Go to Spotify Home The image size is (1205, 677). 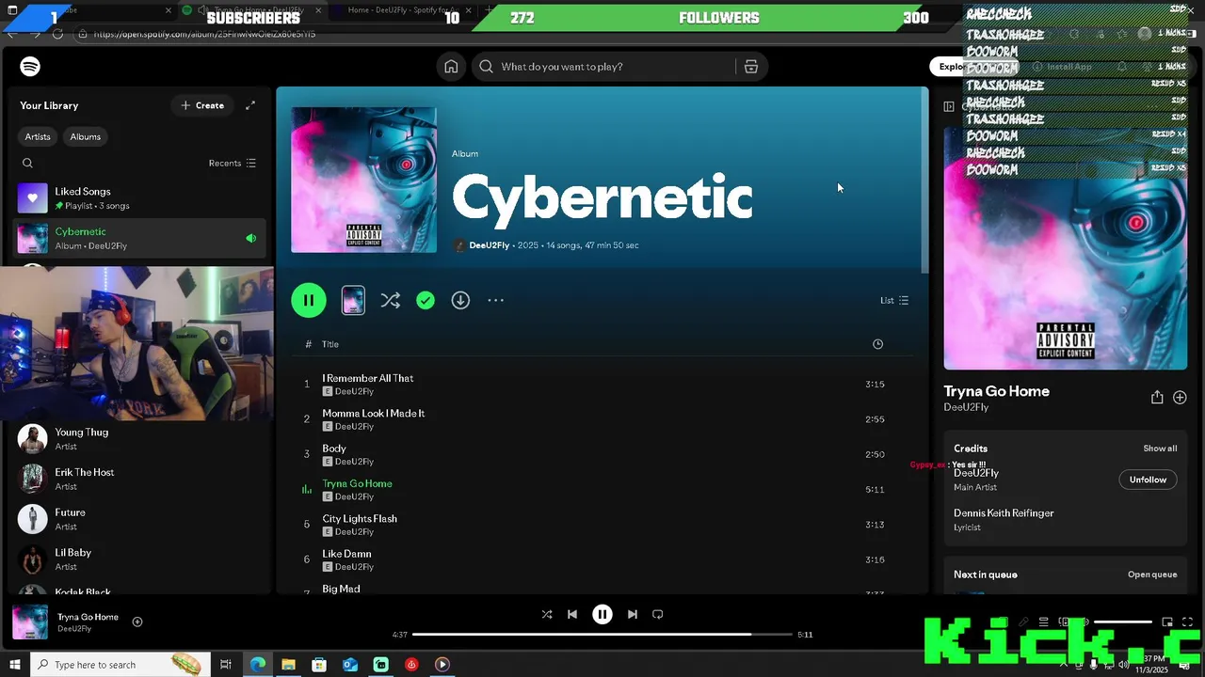click(x=451, y=67)
